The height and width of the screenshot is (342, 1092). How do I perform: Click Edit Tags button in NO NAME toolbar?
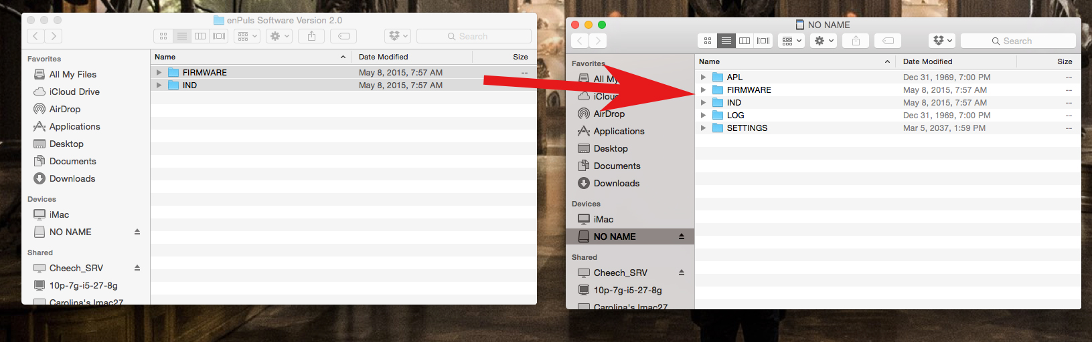pyautogui.click(x=888, y=41)
